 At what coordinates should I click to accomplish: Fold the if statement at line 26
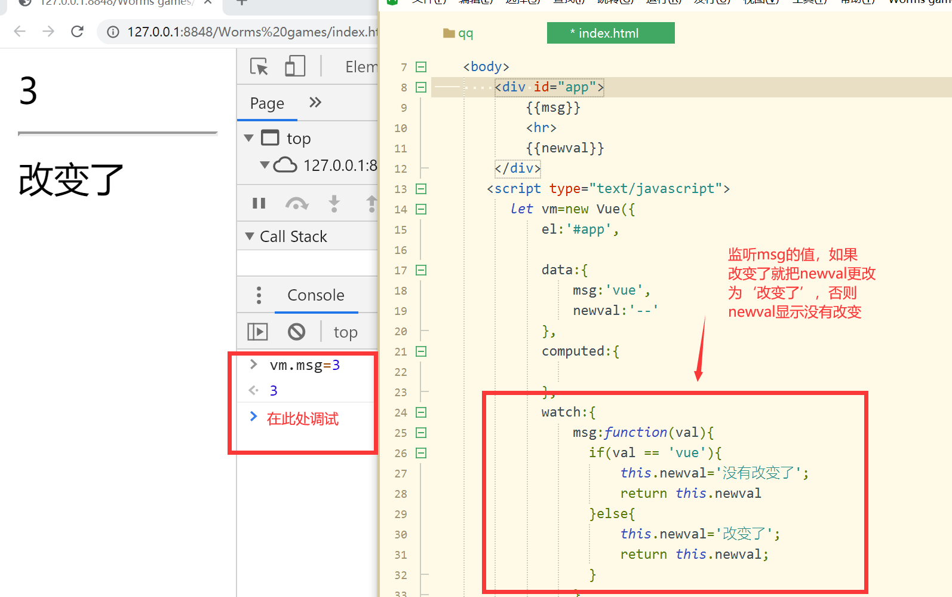[421, 453]
